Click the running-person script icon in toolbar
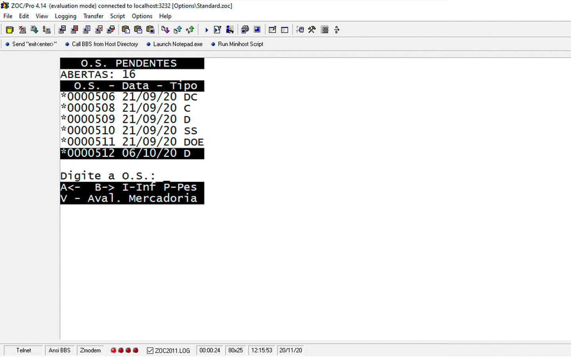 click(x=230, y=30)
